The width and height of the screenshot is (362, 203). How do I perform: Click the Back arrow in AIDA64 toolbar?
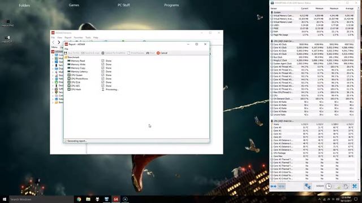[53, 42]
